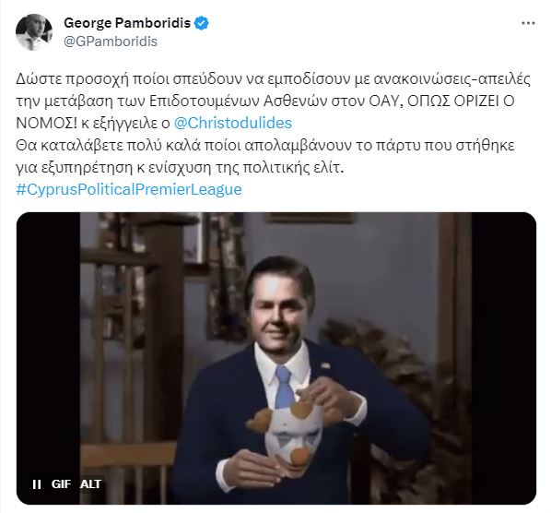Open the @GPamboridis handle link
The height and width of the screenshot is (513, 551).
click(x=111, y=42)
